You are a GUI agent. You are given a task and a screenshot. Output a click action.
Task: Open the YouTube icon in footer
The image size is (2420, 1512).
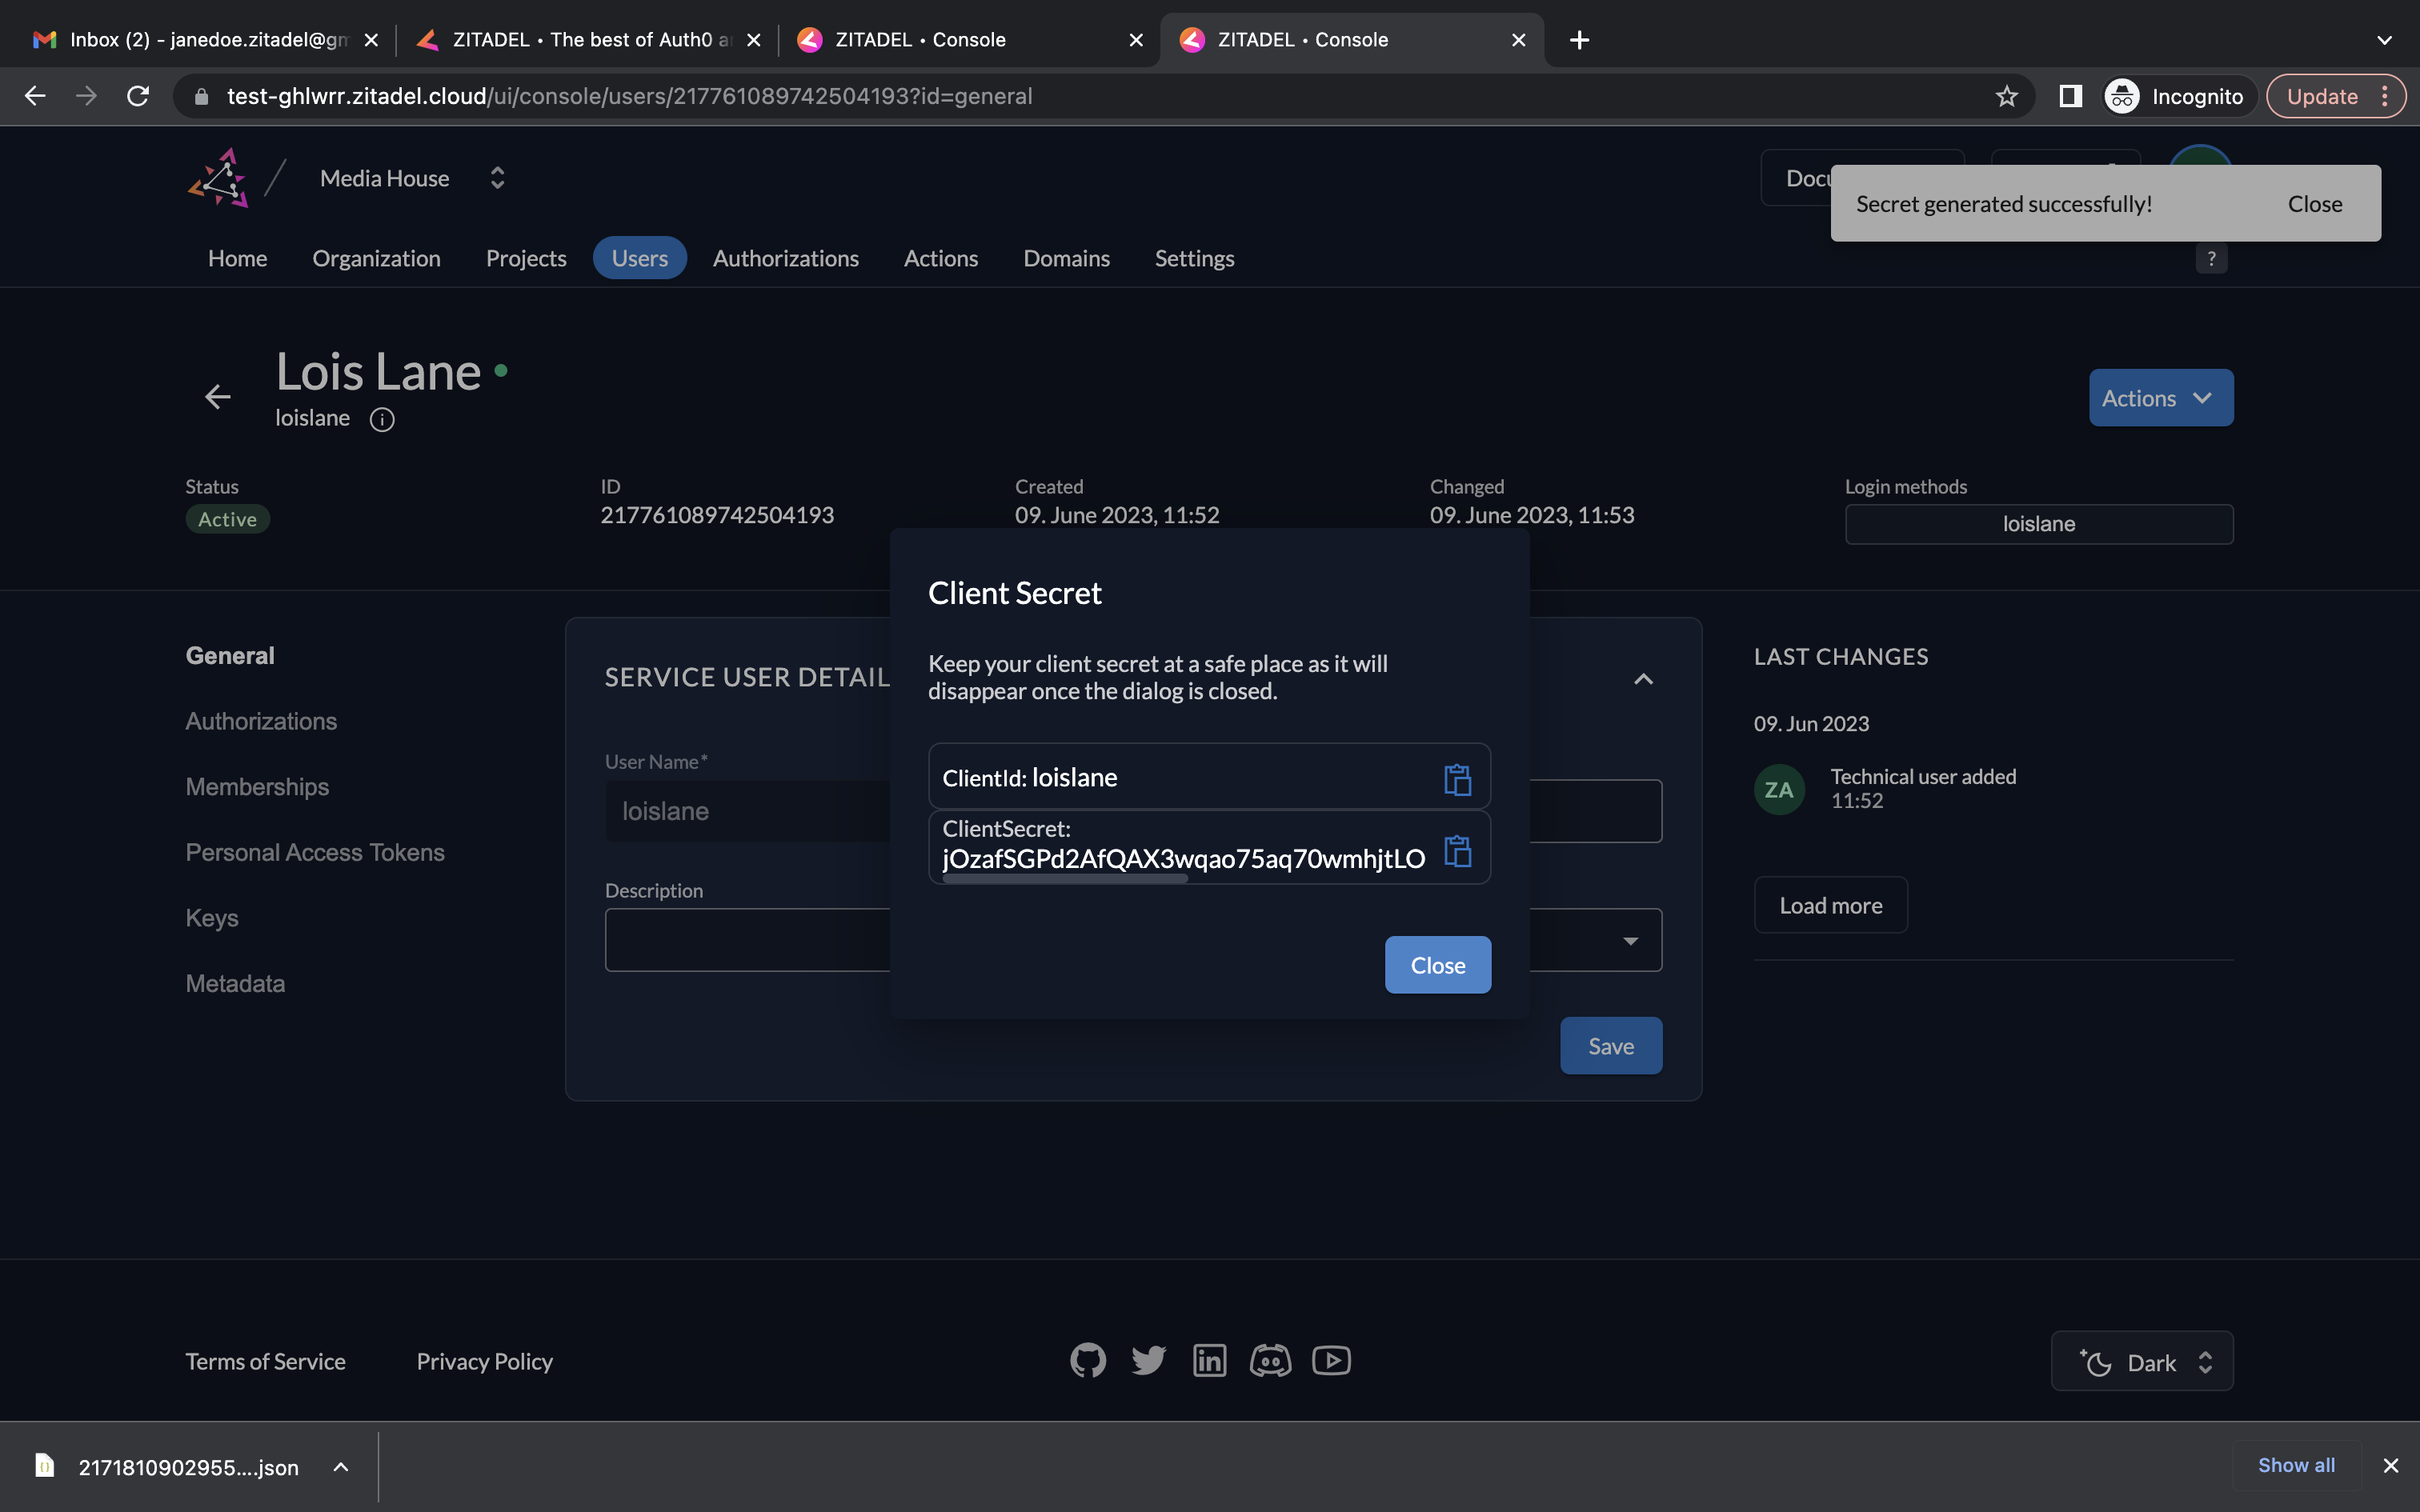pyautogui.click(x=1331, y=1360)
